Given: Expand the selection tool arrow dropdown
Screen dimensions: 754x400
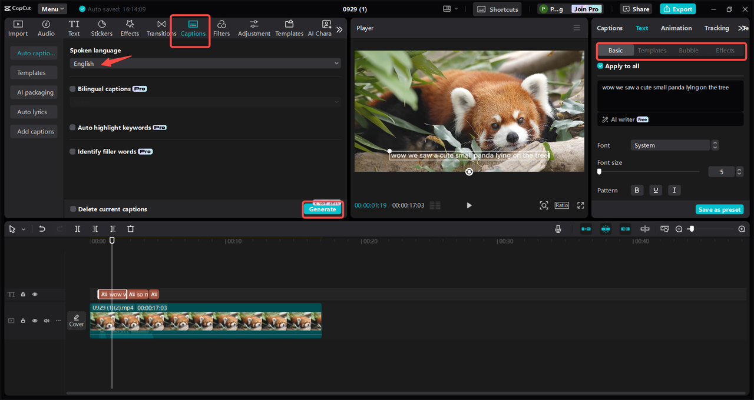Looking at the screenshot, I should click(x=24, y=229).
